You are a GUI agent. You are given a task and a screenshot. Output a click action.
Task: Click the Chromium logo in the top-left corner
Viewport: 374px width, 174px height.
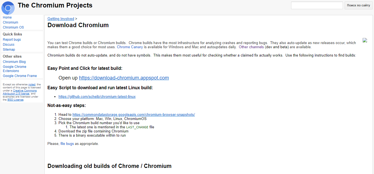[x=7, y=8]
